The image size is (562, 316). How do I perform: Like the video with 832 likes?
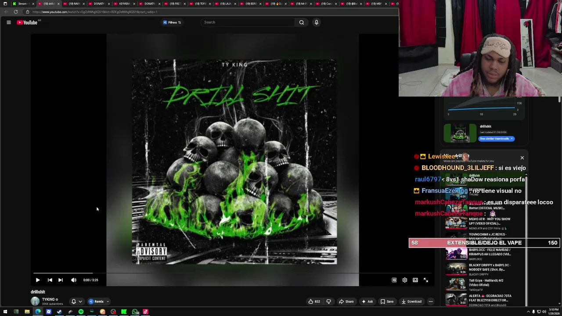pos(314,302)
